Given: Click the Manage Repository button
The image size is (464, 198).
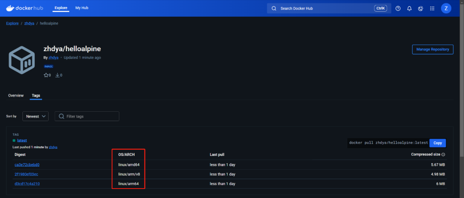Looking at the screenshot, I should point(433,49).
